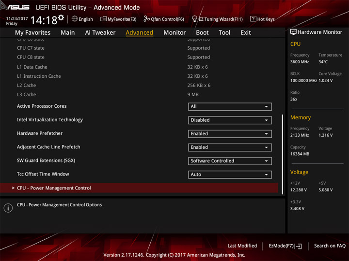Click CPU - Power Management Control Options description
This screenshot has height=261, width=349.
coord(60,204)
